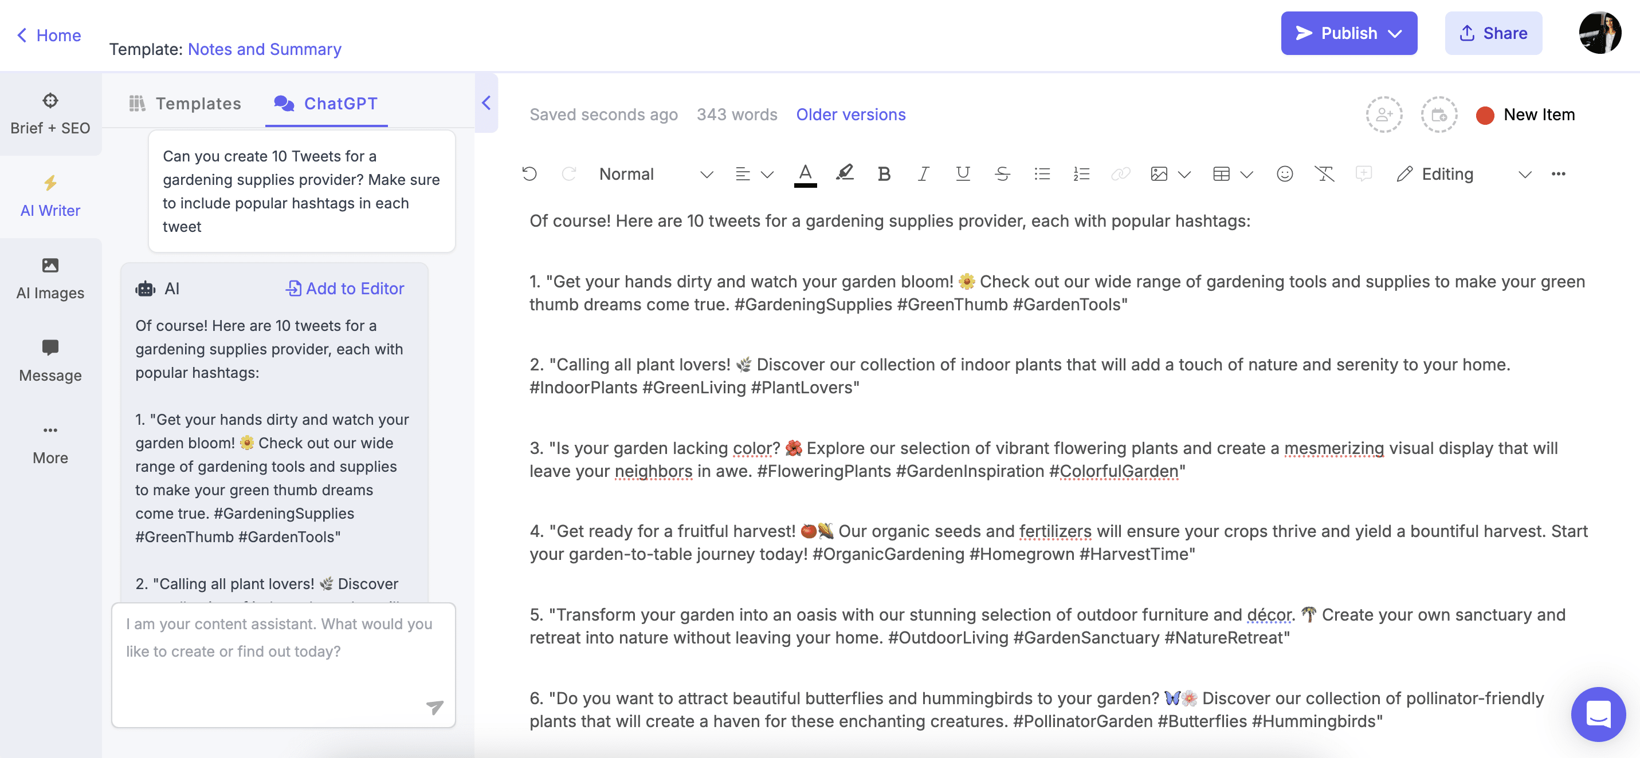Click hashtag #ColorfulGarden in editor
This screenshot has width=1640, height=758.
(x=1113, y=471)
